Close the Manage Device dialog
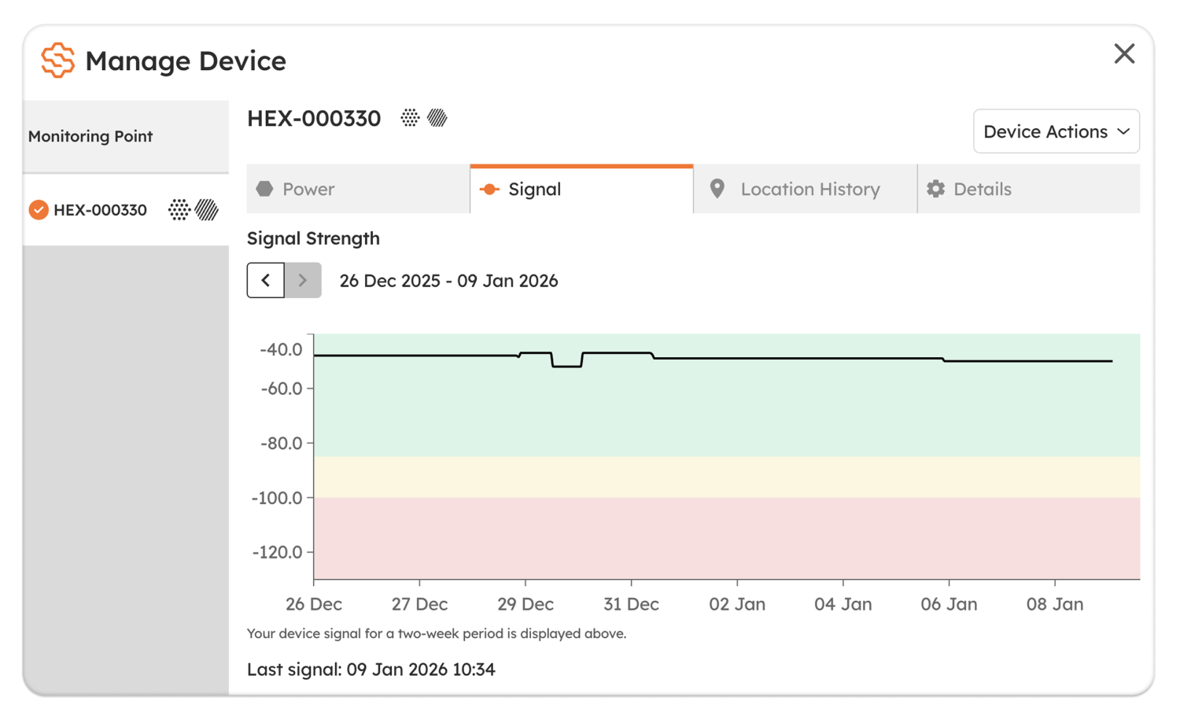Image resolution: width=1180 pixels, height=719 pixels. click(x=1124, y=53)
